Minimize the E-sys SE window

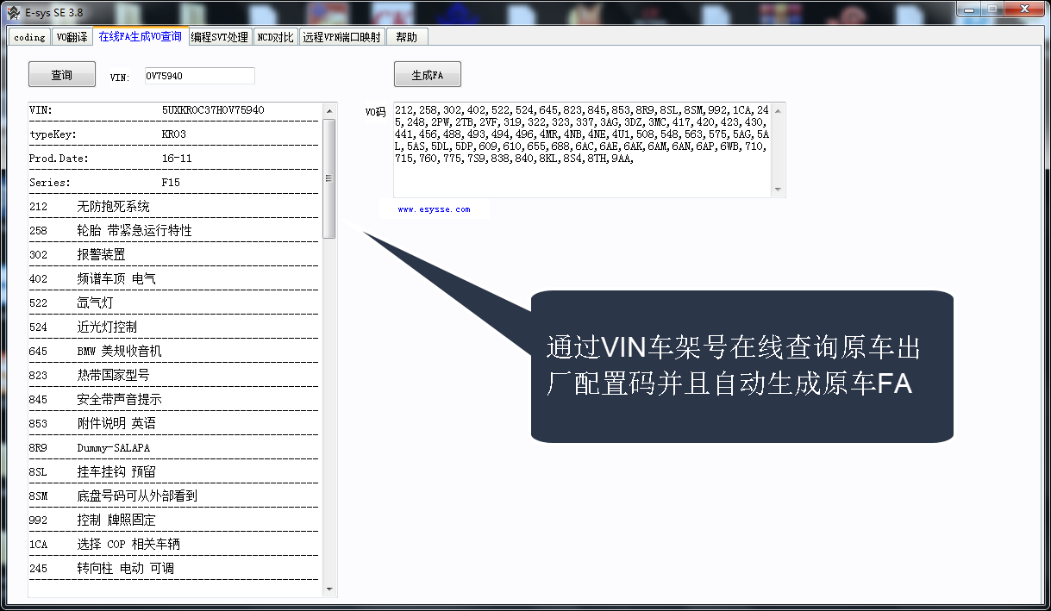point(970,9)
